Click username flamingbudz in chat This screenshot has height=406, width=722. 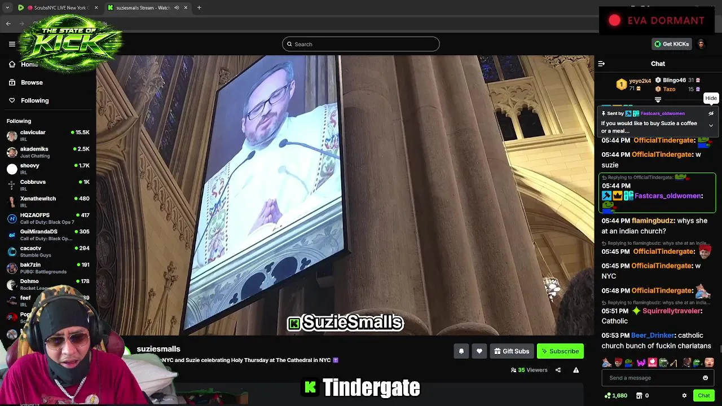(x=653, y=220)
